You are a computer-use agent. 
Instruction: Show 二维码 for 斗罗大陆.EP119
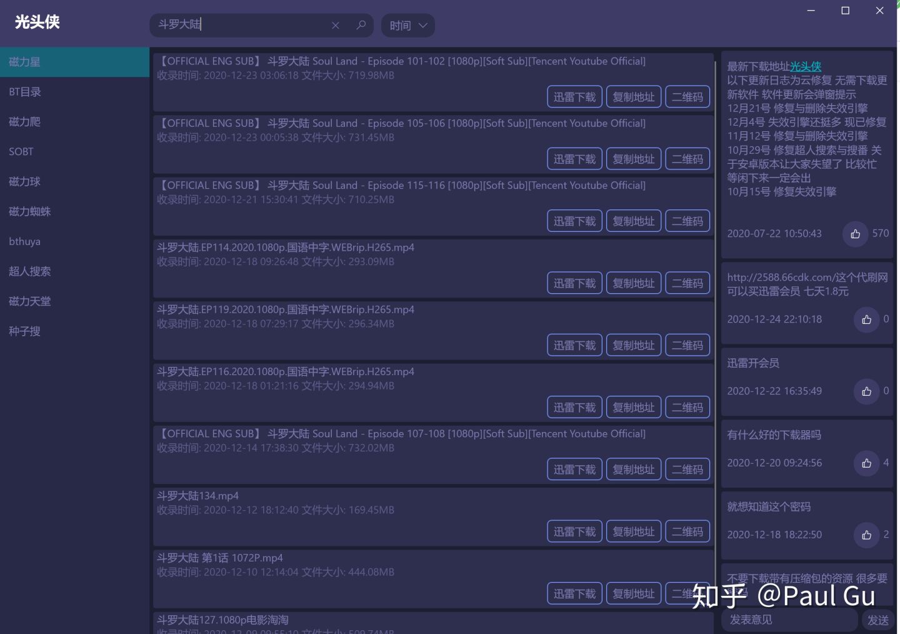pos(687,345)
